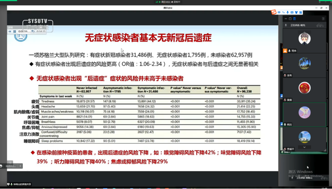Viewport: 332px width, 189px height.
Task: Click the blue arrow in recording toolbar
Action: [x=10, y=31]
